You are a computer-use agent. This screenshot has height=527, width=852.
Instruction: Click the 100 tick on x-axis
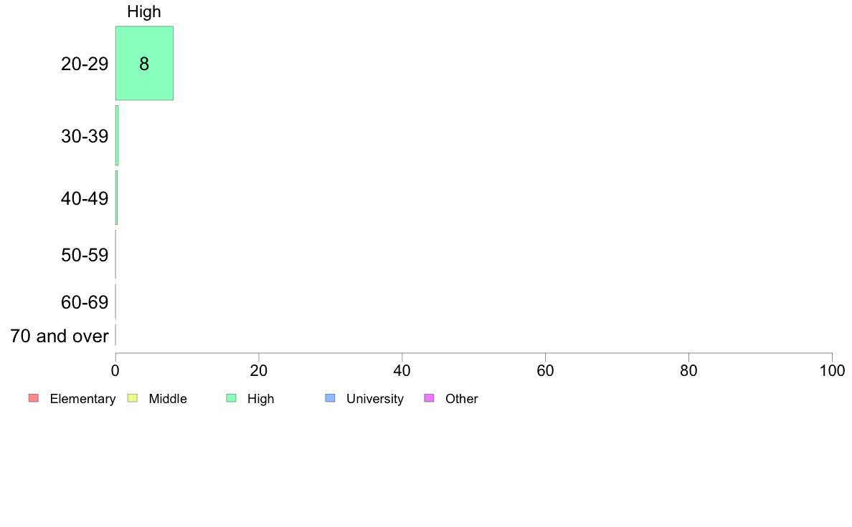pyautogui.click(x=833, y=371)
